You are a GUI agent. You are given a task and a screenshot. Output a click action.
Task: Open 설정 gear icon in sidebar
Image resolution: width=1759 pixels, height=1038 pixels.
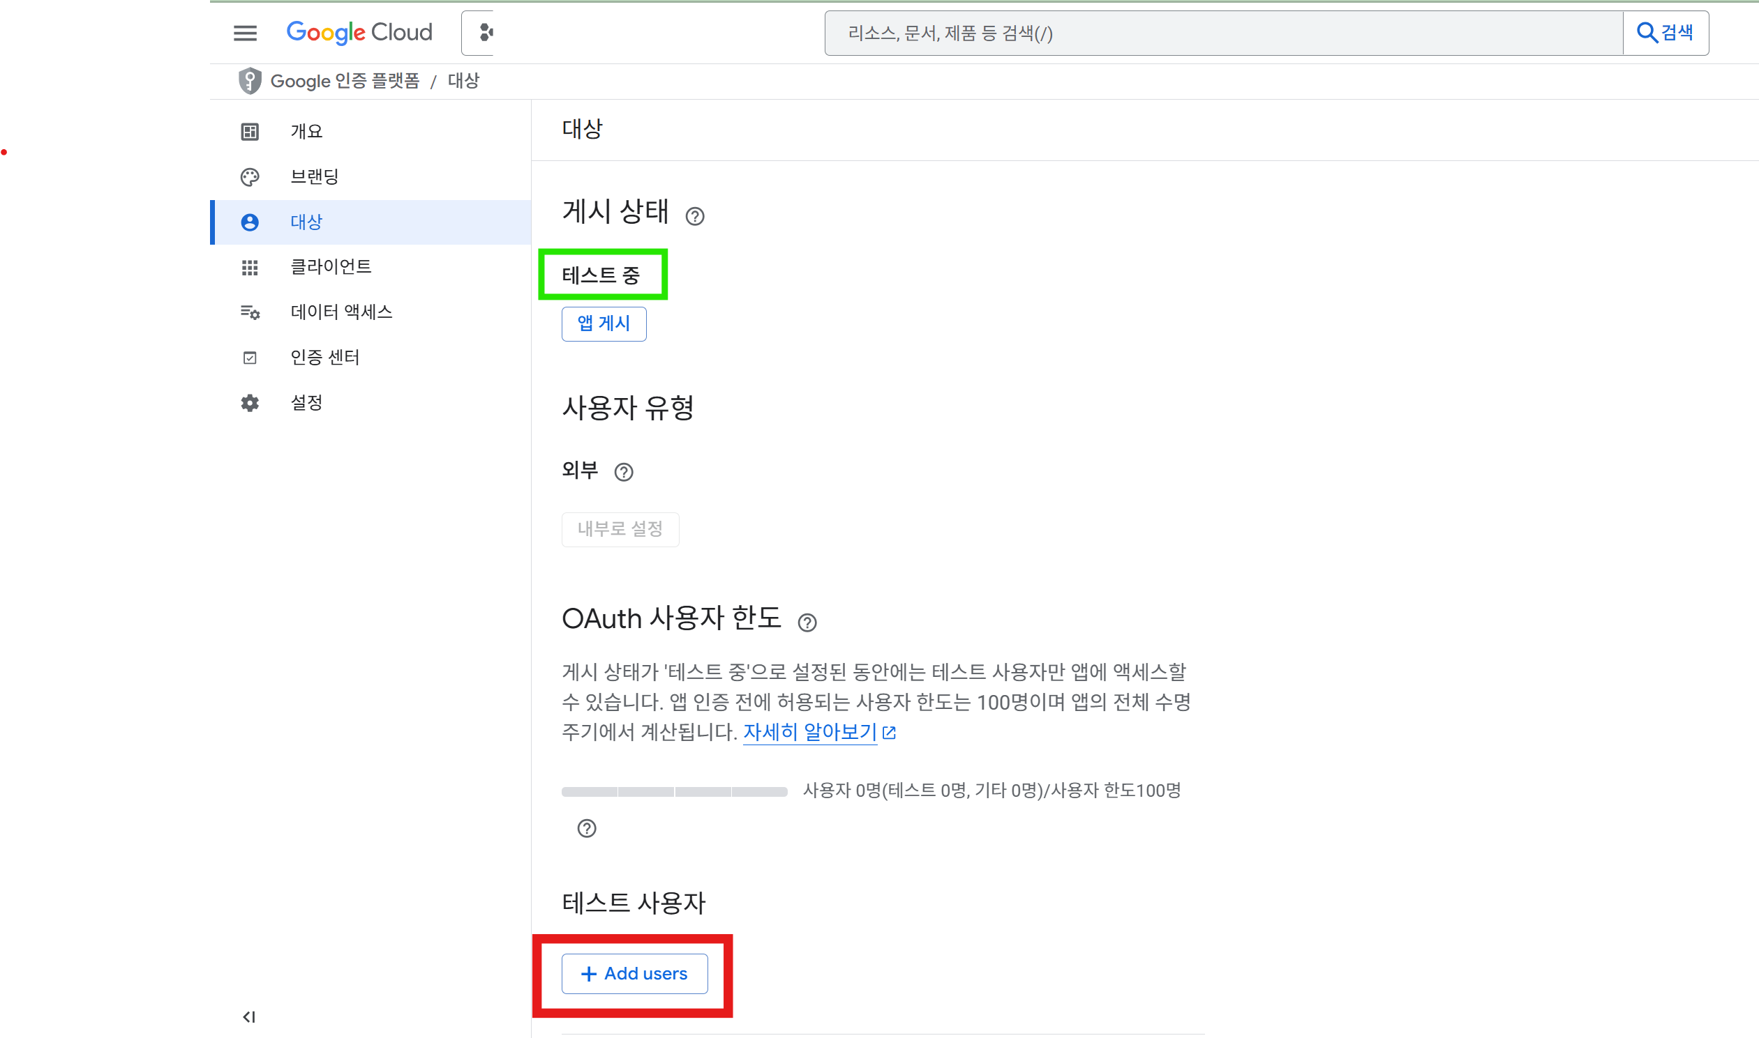click(x=250, y=403)
